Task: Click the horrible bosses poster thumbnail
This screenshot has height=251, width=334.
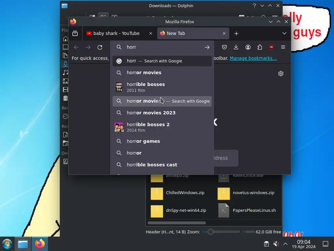Action: pyautogui.click(x=119, y=87)
